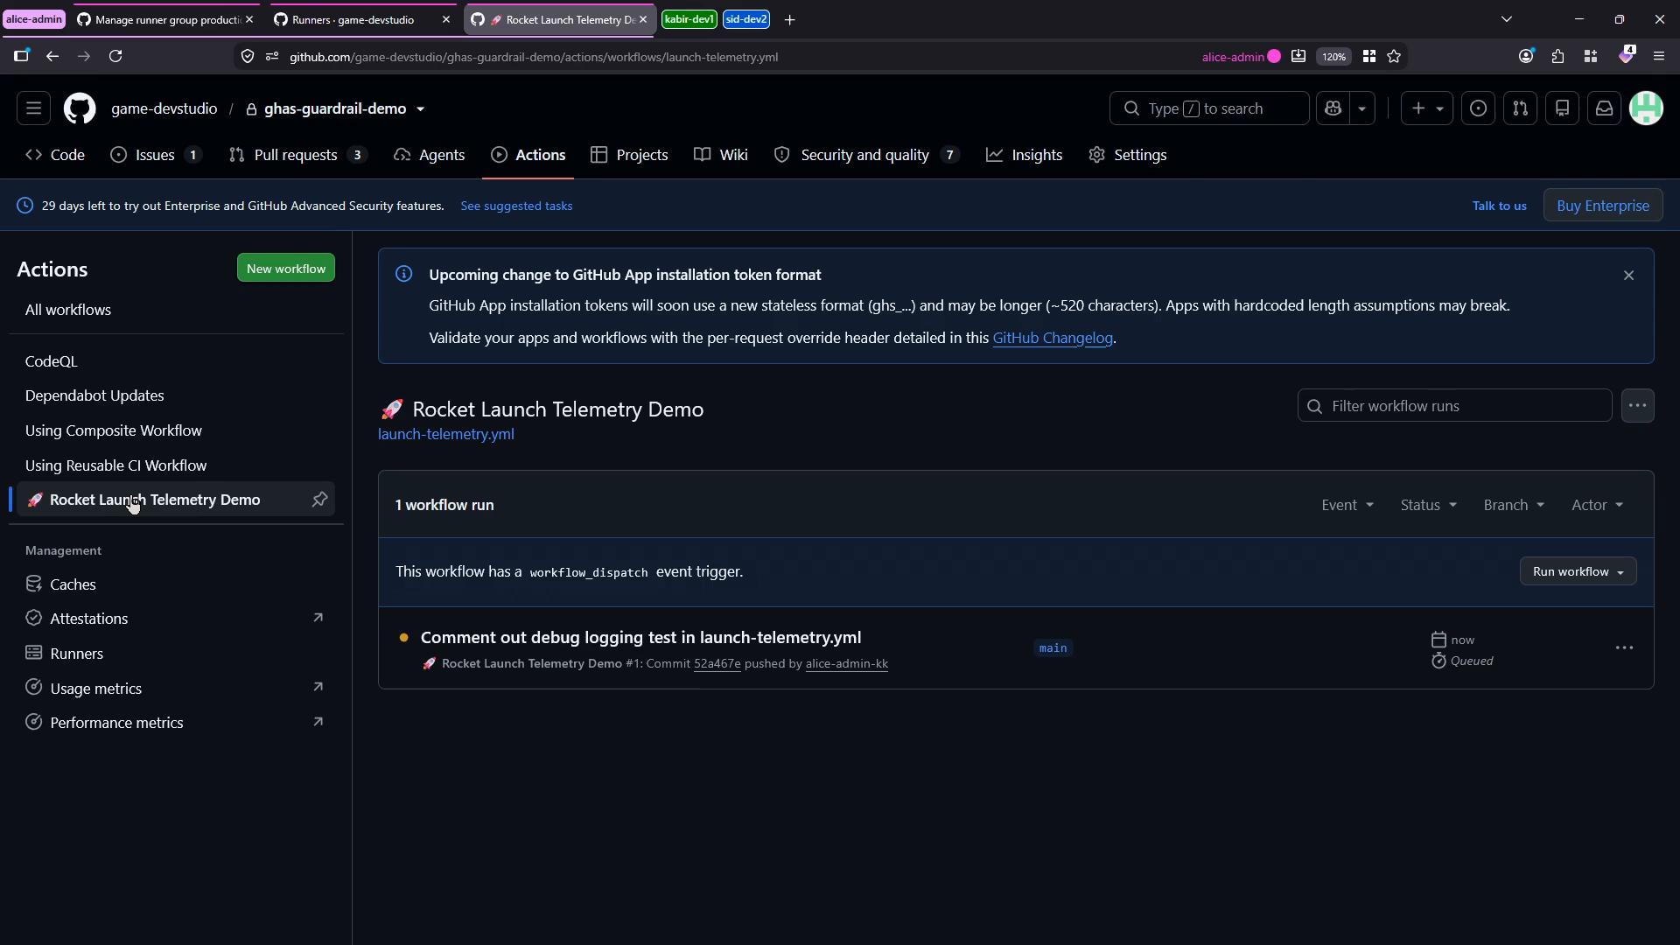1680x945 pixels.
Task: Expand the Status filter dropdown
Action: pyautogui.click(x=1428, y=505)
